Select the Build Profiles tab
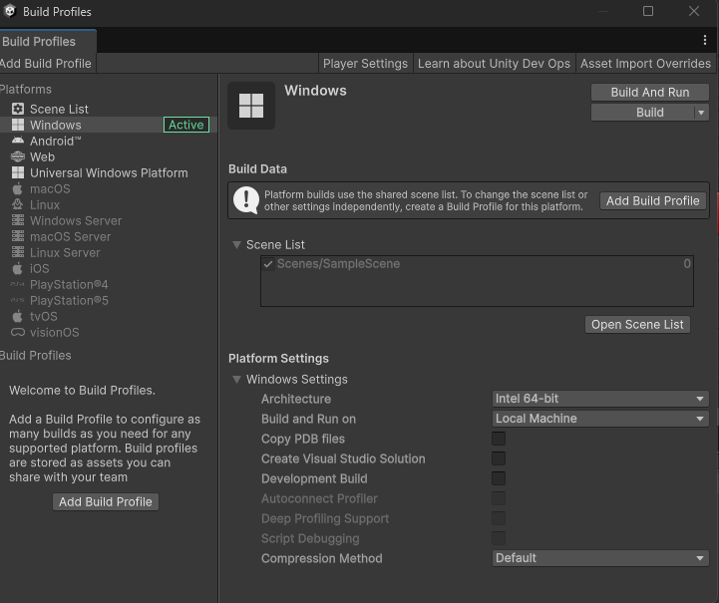 (47, 41)
